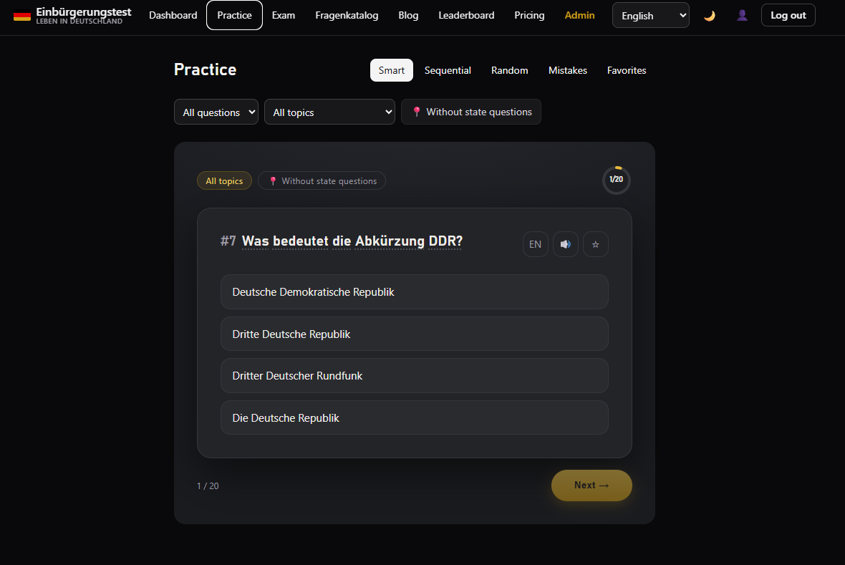Open the English language dropdown
The width and height of the screenshot is (845, 565).
coord(650,16)
